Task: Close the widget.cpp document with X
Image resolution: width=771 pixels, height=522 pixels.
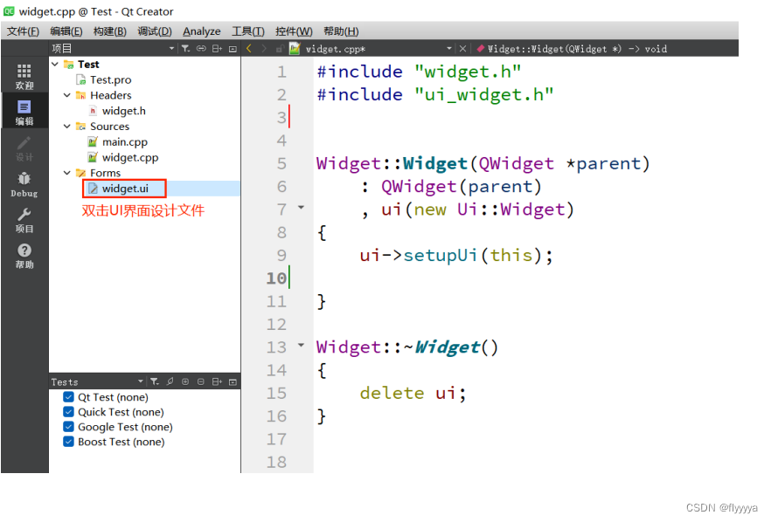Action: pos(462,49)
